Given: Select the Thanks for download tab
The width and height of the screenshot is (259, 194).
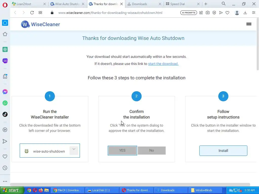Looking at the screenshot, I should pos(106,4).
